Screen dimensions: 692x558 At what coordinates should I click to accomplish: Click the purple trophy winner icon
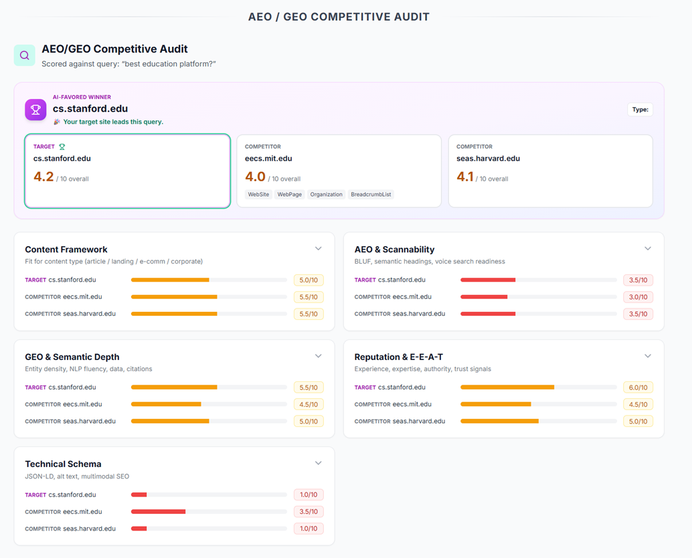(35, 110)
